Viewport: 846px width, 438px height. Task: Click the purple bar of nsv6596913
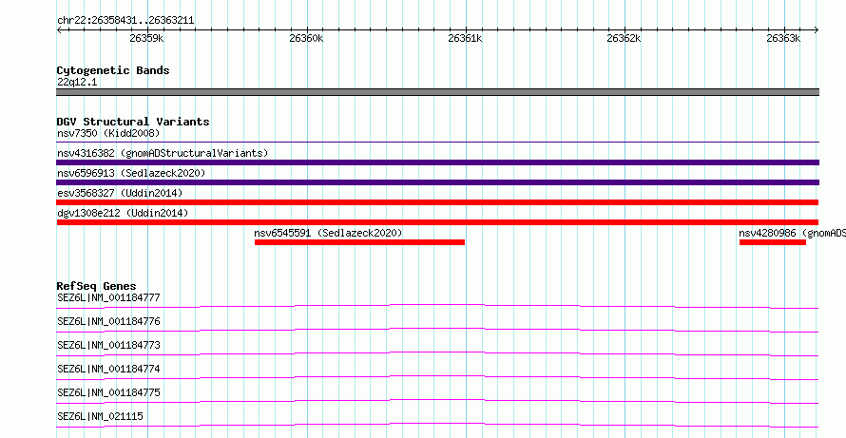pyautogui.click(x=437, y=182)
